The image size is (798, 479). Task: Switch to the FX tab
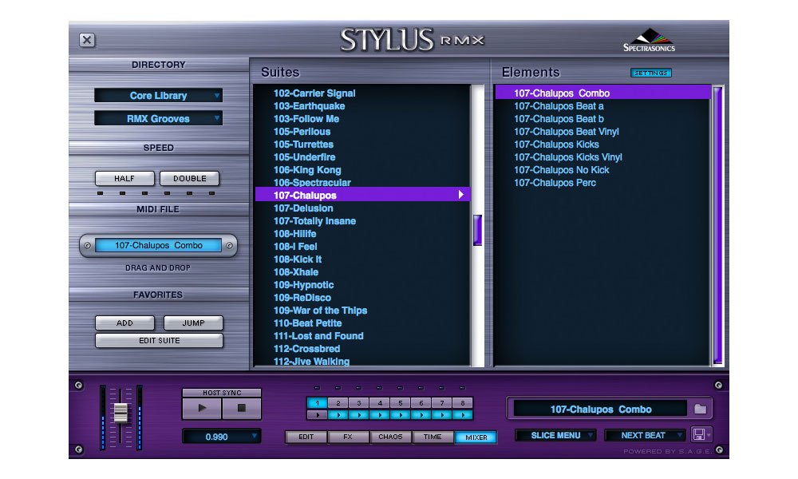348,437
